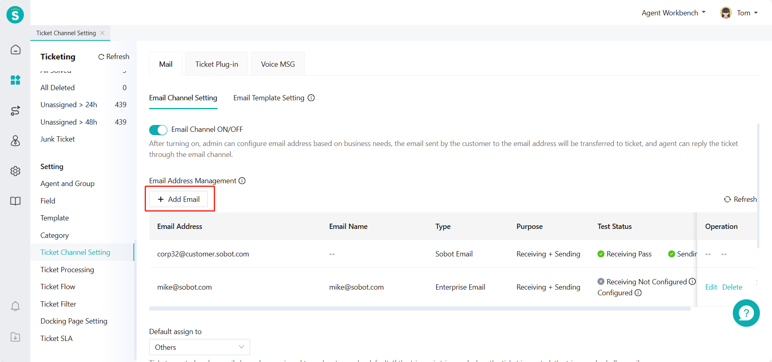Open the Agent Workbench dropdown

[x=673, y=13]
